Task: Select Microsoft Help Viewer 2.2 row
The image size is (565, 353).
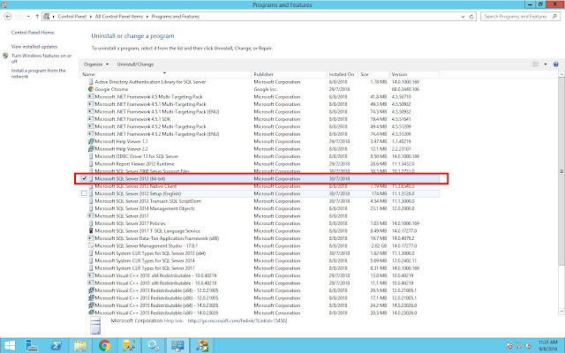Action: (260, 149)
